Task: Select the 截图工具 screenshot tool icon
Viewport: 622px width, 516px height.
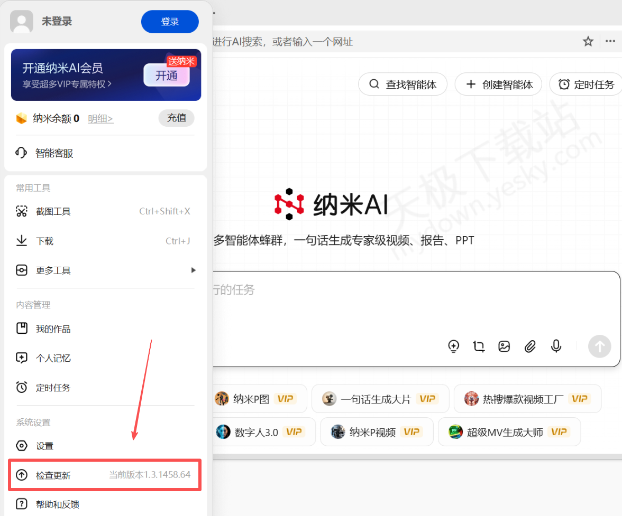Action: click(x=21, y=211)
